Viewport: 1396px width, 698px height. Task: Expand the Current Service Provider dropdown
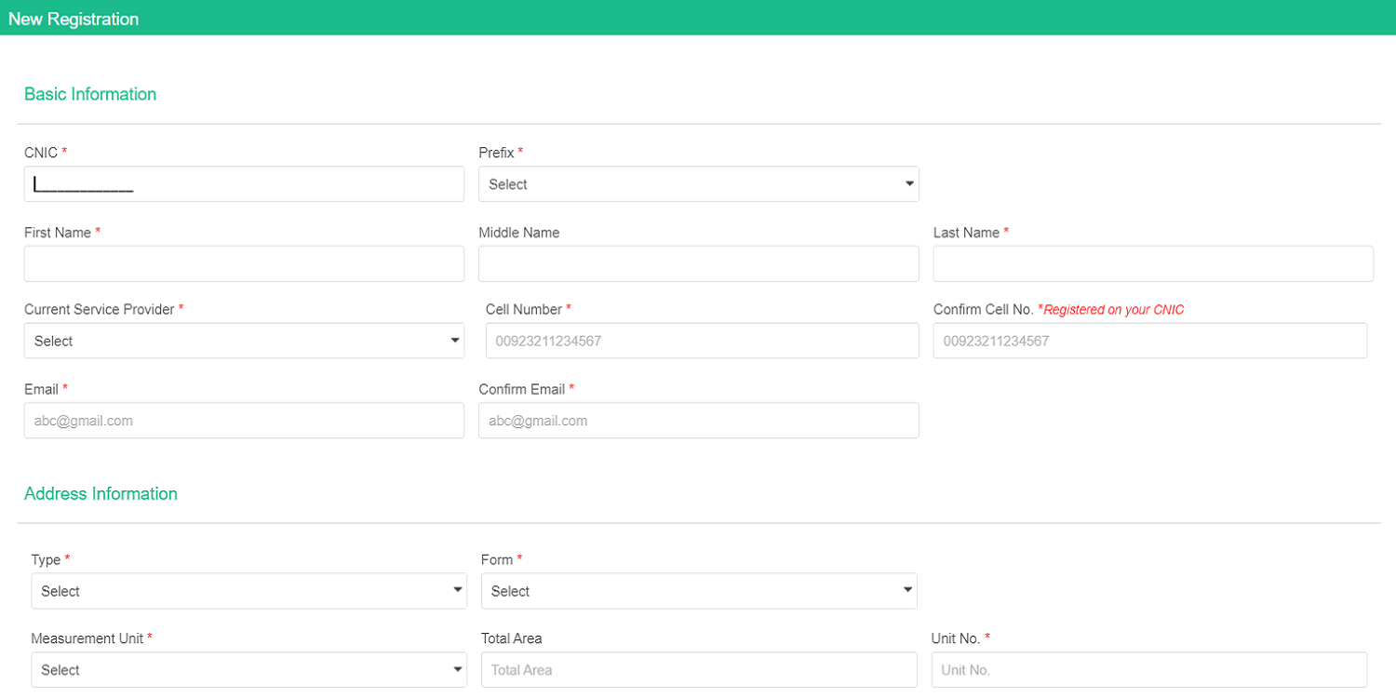pos(244,341)
